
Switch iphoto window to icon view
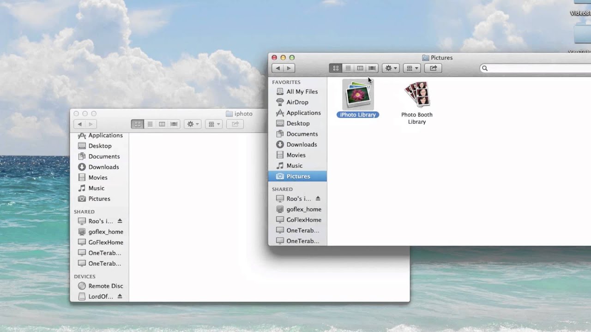tap(137, 124)
